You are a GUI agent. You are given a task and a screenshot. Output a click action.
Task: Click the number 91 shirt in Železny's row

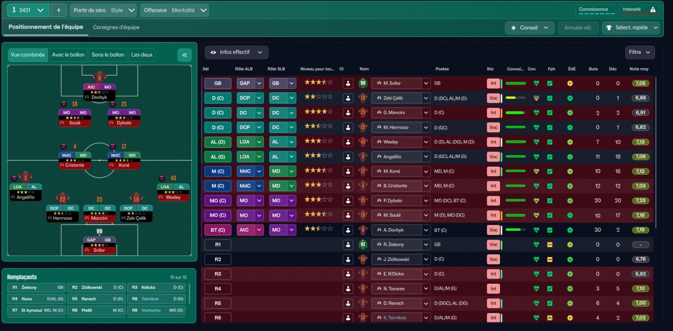[x=363, y=245]
